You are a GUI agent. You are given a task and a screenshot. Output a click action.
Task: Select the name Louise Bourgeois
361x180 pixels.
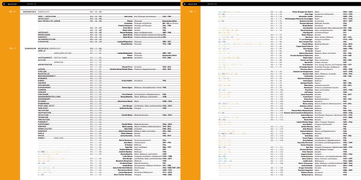pyautogui.click(x=127, y=172)
